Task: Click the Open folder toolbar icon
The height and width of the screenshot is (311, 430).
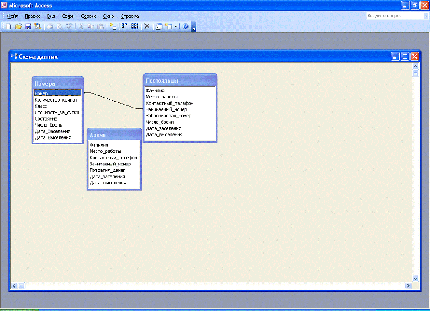Action: 18,26
